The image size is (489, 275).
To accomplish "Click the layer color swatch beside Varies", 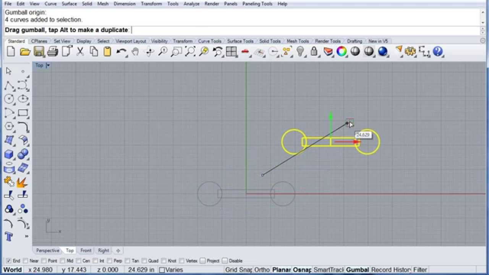I will point(162,270).
